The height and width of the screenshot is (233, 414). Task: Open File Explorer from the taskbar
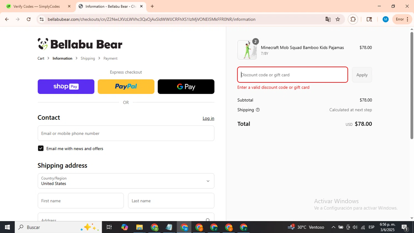click(x=139, y=227)
